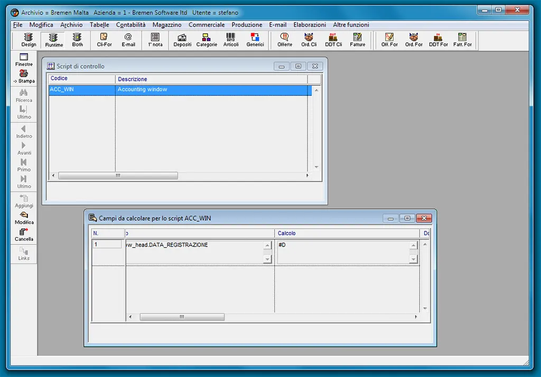Image resolution: width=541 pixels, height=377 pixels.
Task: Open Off. For supplier offers
Action: click(x=389, y=40)
